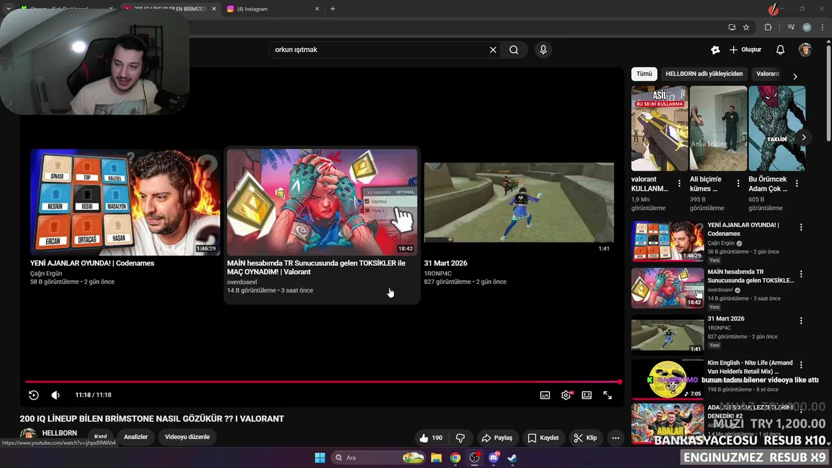Screen dimensions: 832x468
Task: Click the video progress bar
Action: pos(322,382)
